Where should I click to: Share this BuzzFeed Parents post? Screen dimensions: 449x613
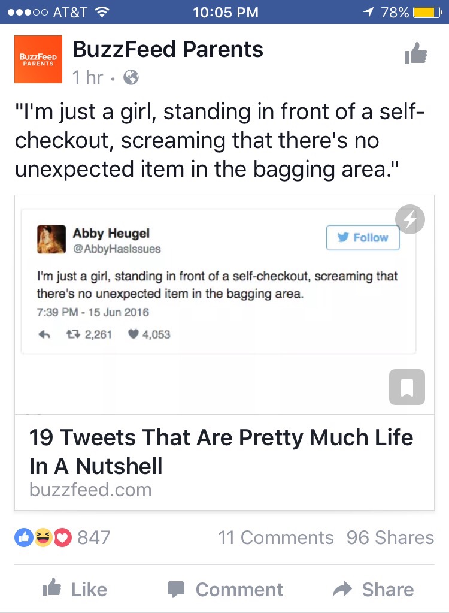coord(374,590)
